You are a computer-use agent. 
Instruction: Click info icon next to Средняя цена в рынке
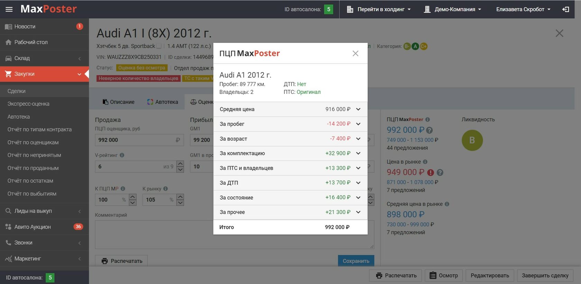(447, 204)
